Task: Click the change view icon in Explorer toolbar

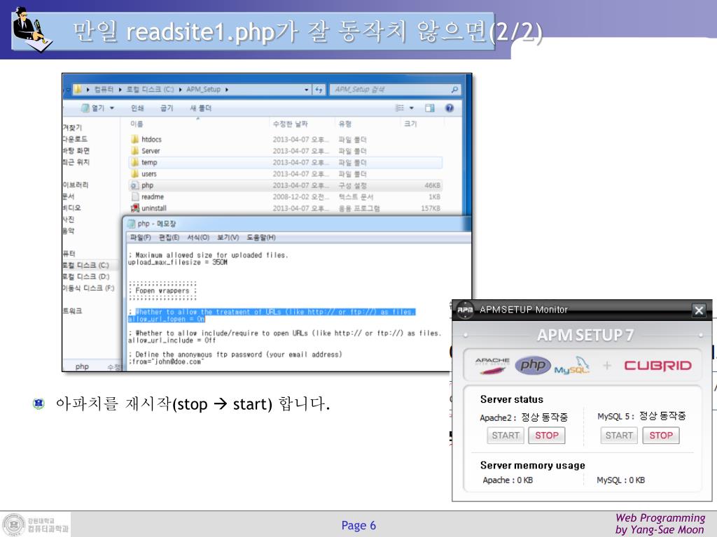Action: pyautogui.click(x=399, y=108)
